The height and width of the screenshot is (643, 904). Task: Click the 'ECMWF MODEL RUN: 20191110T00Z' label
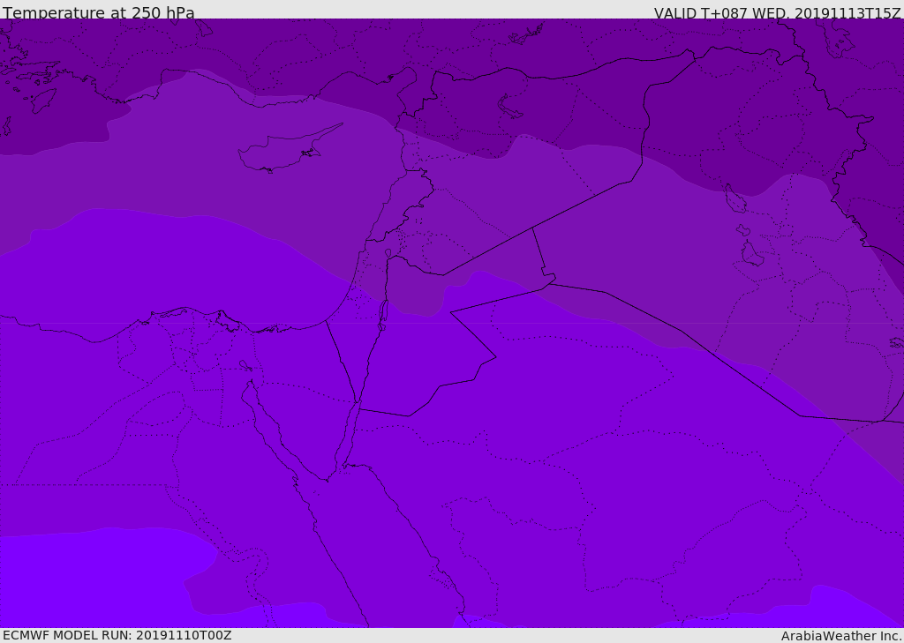(117, 636)
